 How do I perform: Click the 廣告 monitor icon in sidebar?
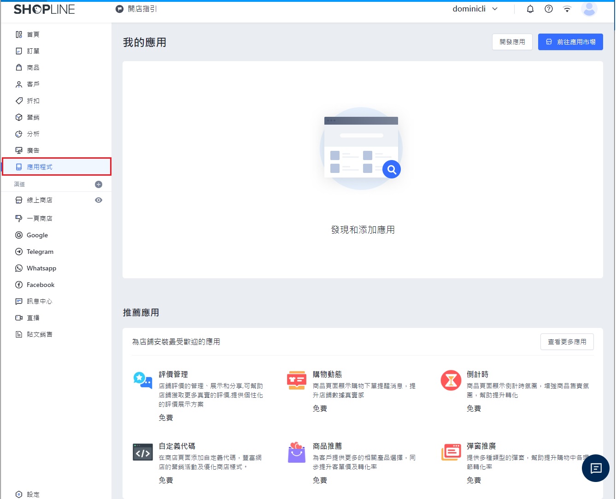click(x=19, y=150)
